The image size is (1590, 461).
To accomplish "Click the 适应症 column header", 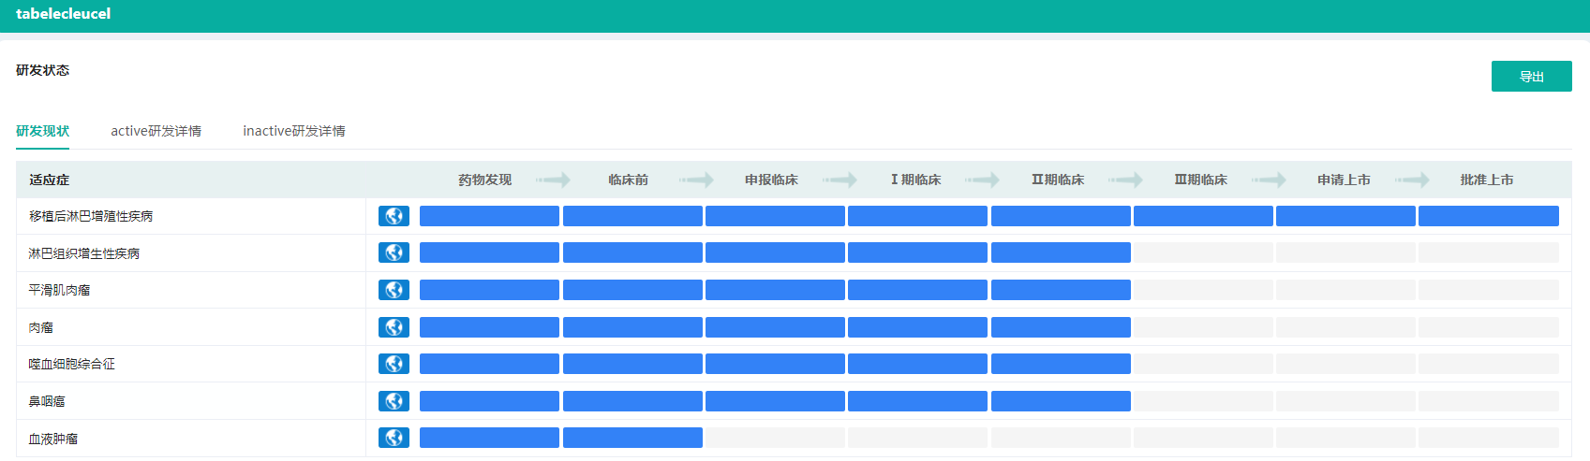I will (50, 180).
